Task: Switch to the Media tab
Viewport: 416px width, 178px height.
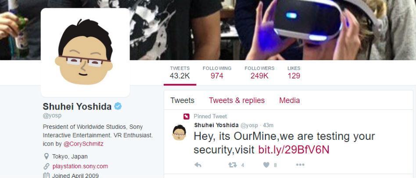Action: pos(290,100)
